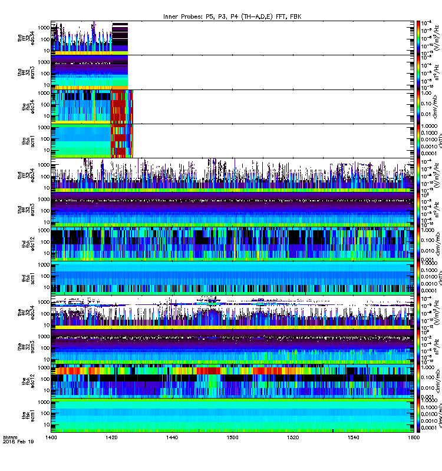Screen dimensions: 442x471
Task: Click the the fbk scm1 spectrogram panel
Action: (x=232, y=416)
